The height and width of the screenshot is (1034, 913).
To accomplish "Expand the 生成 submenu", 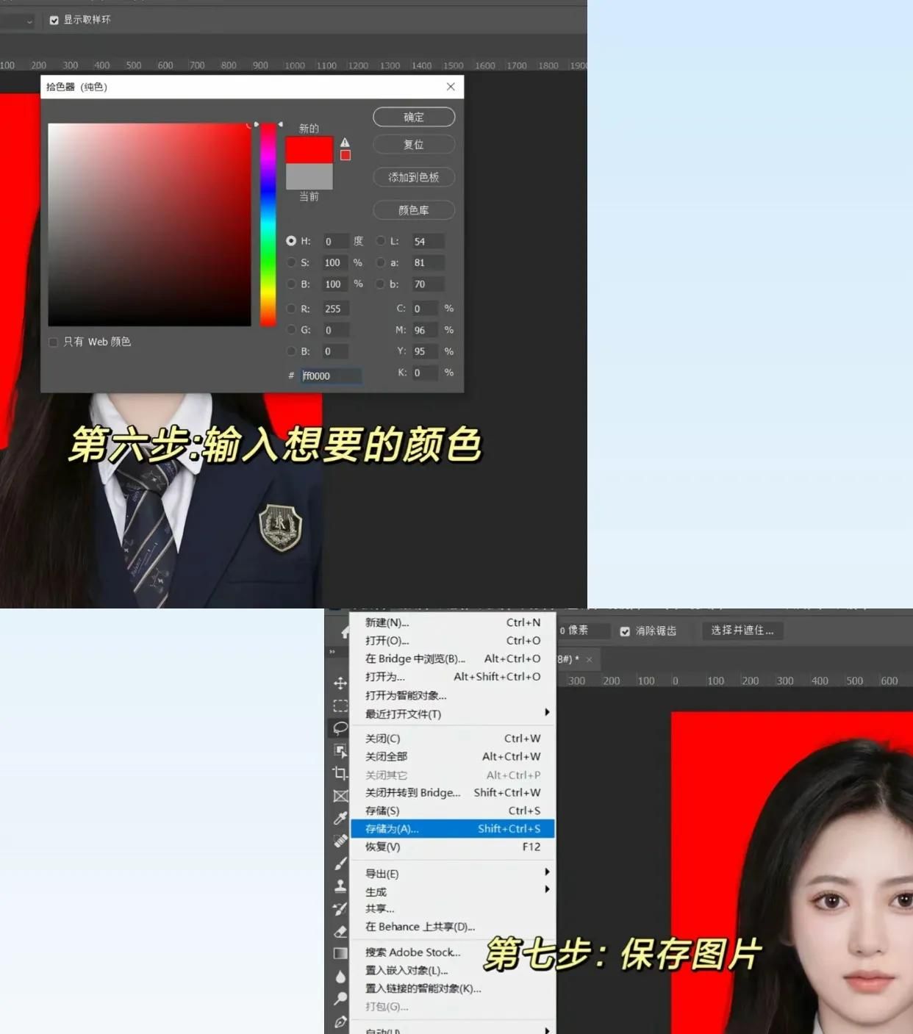I will tap(376, 891).
